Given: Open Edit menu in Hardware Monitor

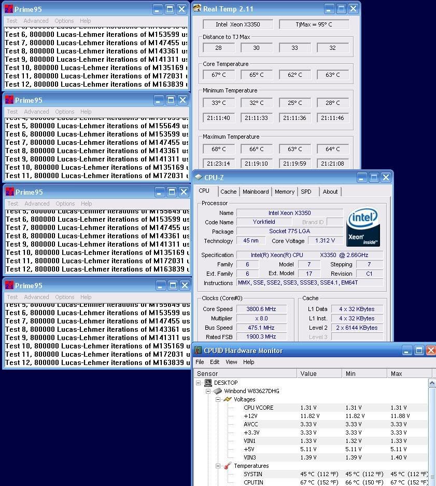Looking at the screenshot, I should point(215,362).
